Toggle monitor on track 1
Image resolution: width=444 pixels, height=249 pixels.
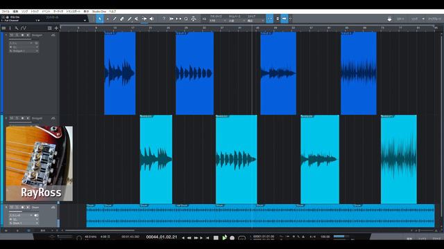click(28, 35)
